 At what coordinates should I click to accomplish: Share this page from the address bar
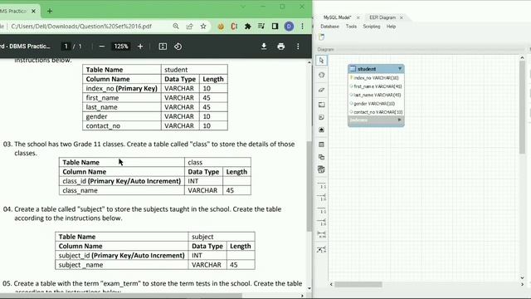pos(189,26)
